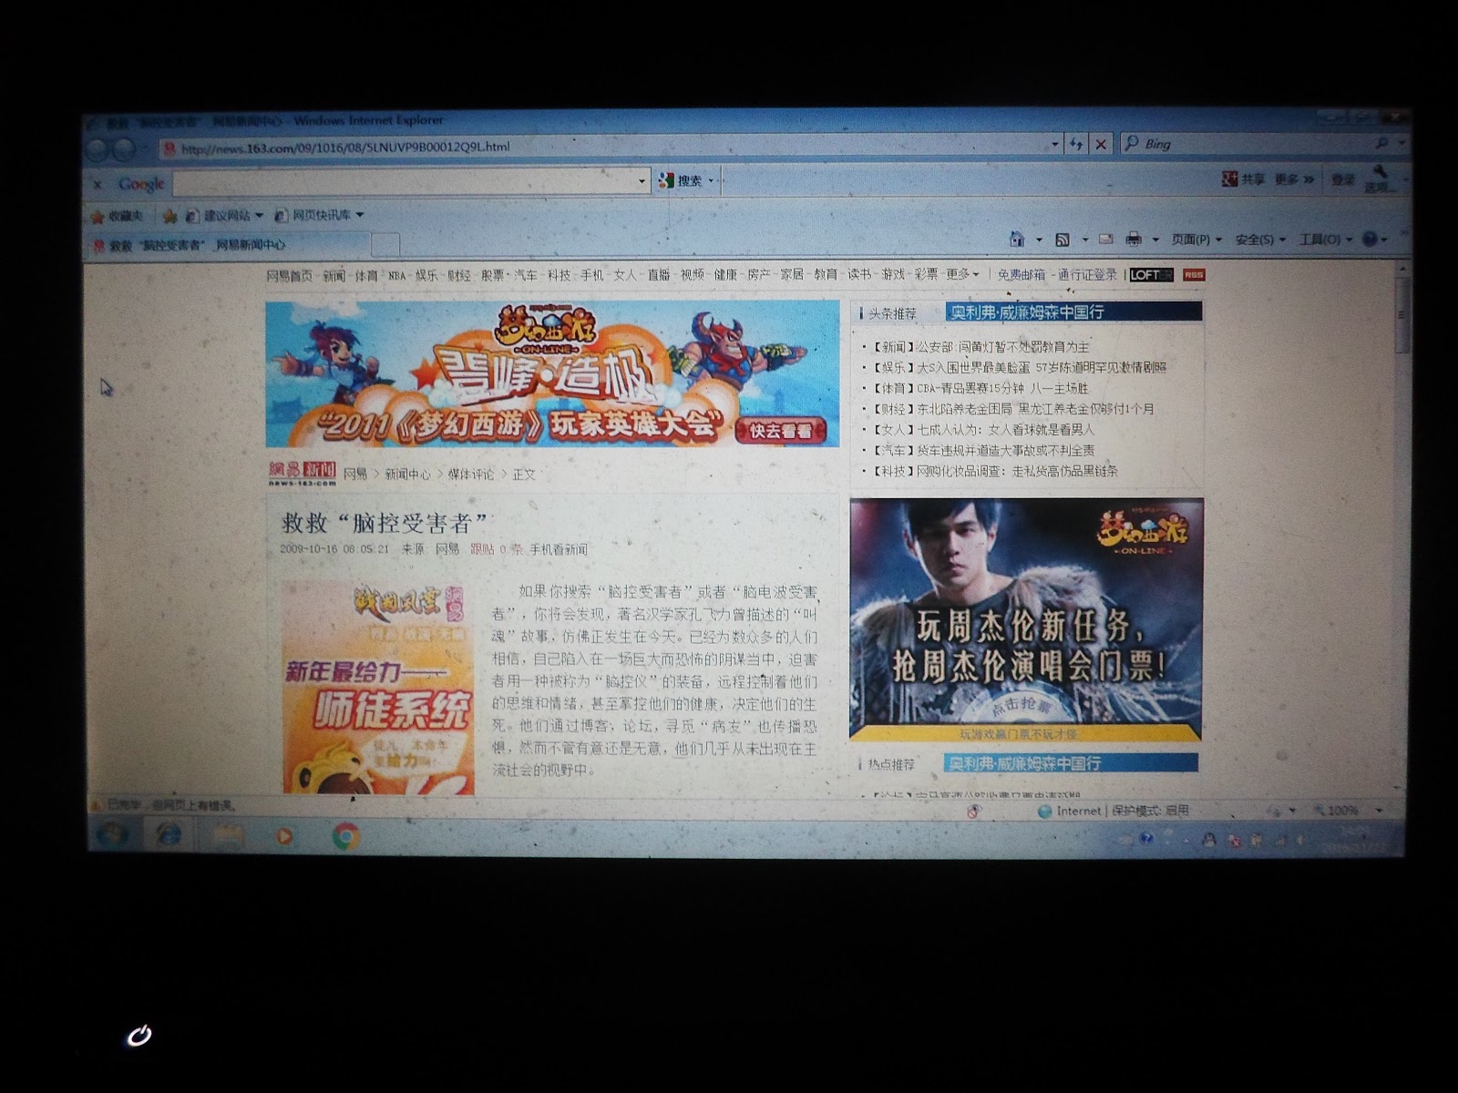
Task: Open the zoom level 100% dropdown
Action: pyautogui.click(x=1379, y=810)
